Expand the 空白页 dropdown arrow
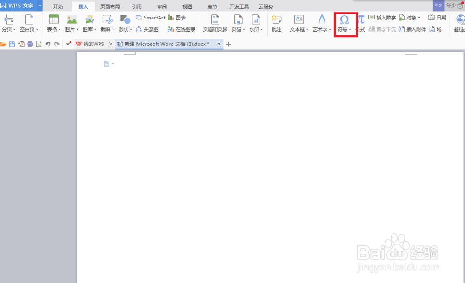 coord(37,29)
